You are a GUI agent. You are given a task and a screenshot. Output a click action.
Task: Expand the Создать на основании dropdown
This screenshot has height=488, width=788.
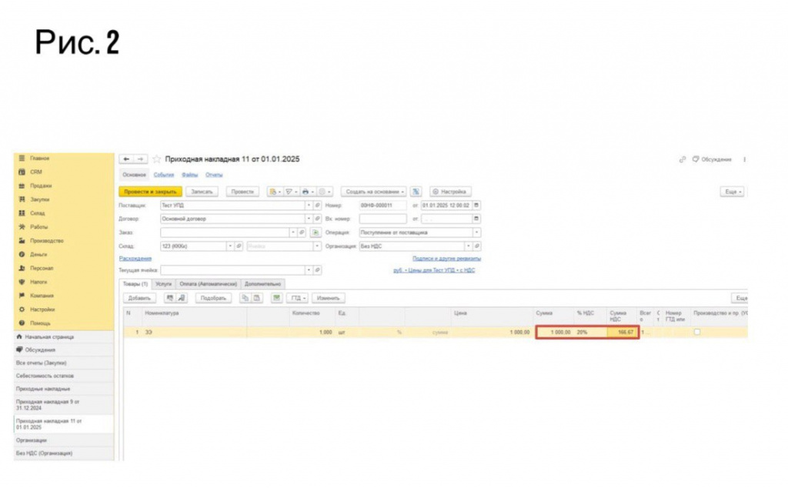pyautogui.click(x=375, y=192)
